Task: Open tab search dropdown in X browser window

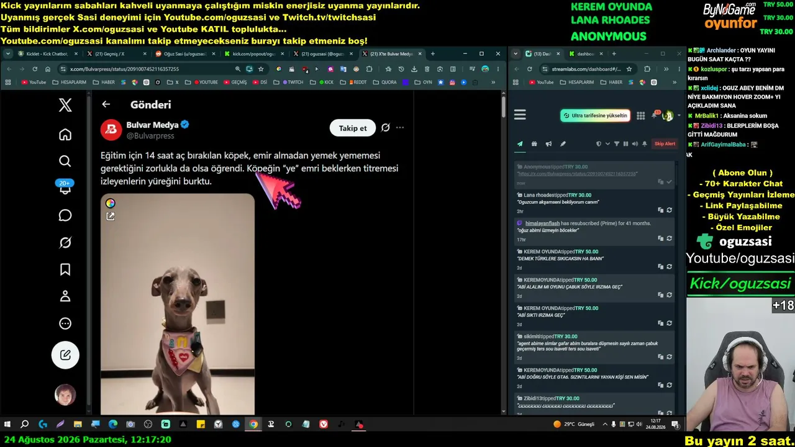Action: point(8,54)
